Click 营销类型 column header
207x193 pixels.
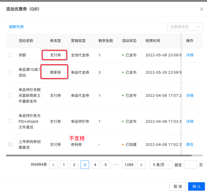coord(78,40)
